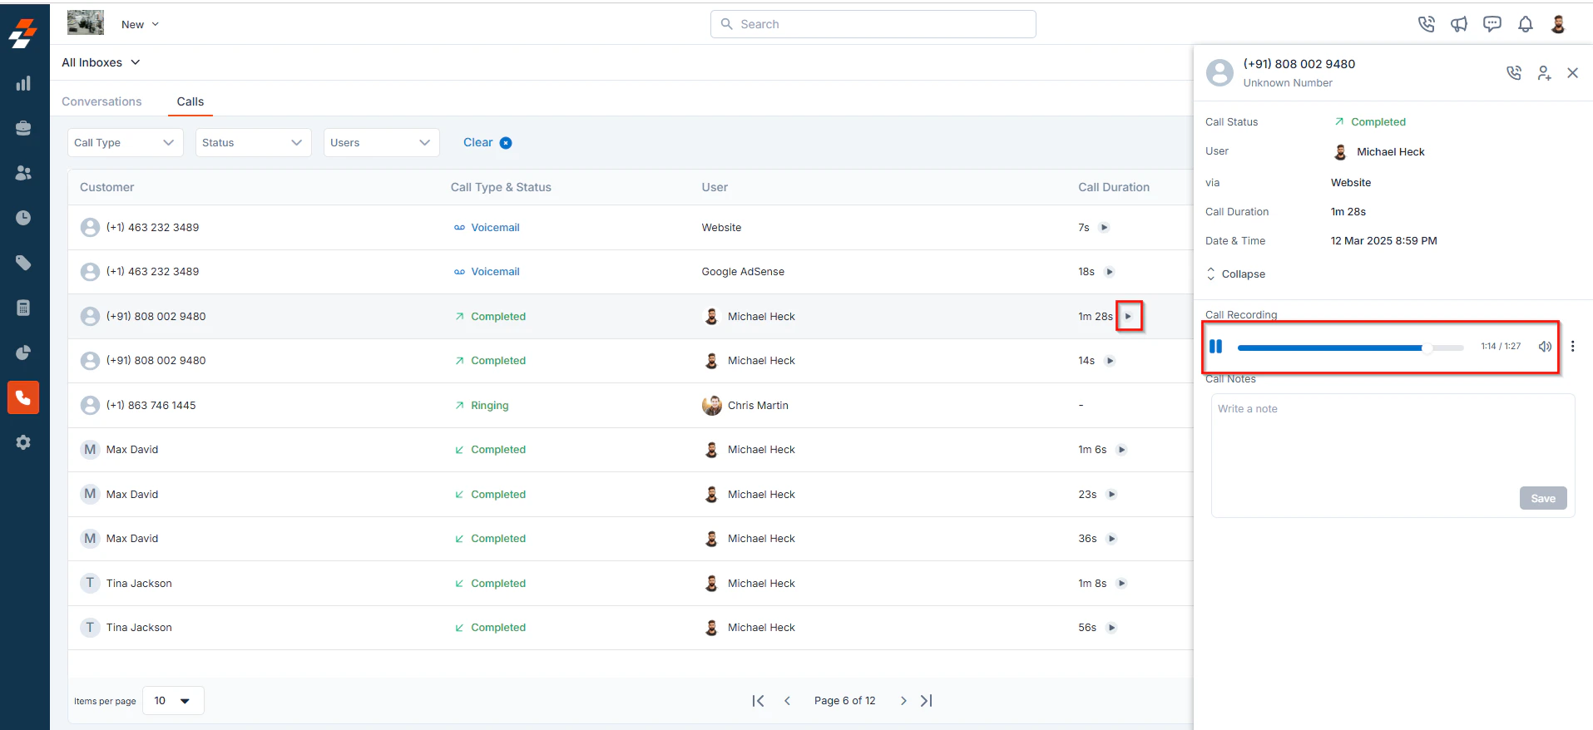This screenshot has height=730, width=1593.
Task: Click the Search input field
Action: (x=873, y=24)
